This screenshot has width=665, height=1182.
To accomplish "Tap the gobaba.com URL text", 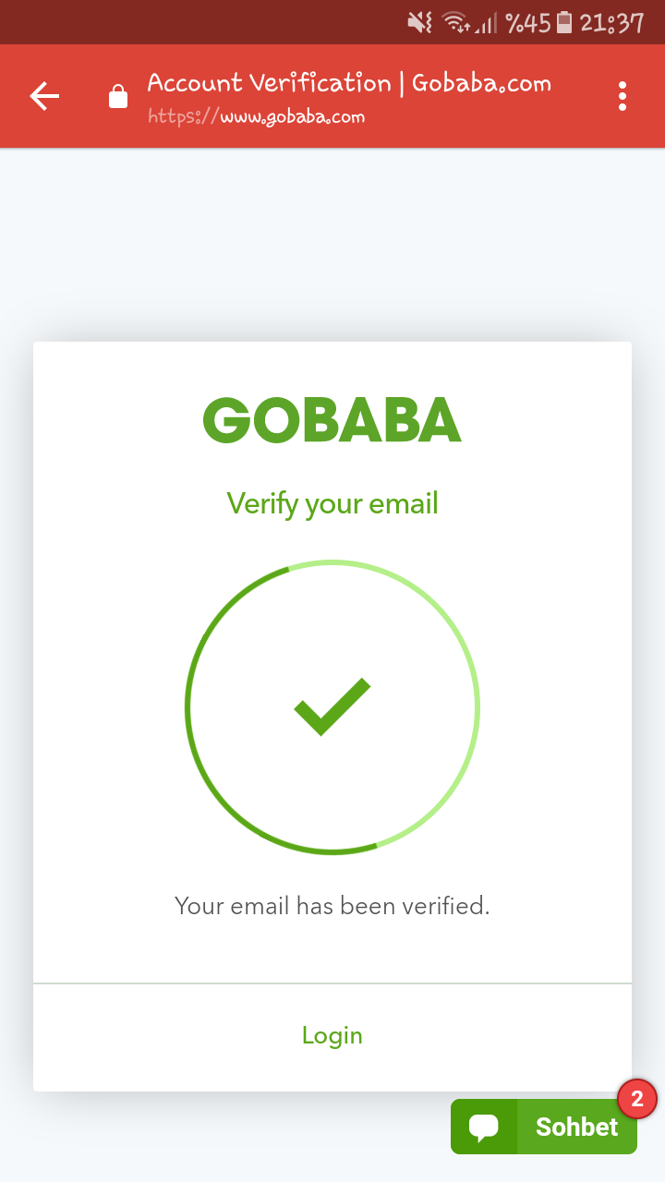I will (257, 117).
